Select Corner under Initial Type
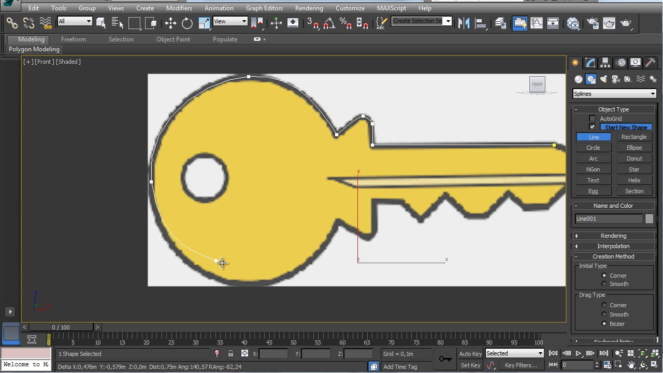663x373 pixels. [x=604, y=276]
